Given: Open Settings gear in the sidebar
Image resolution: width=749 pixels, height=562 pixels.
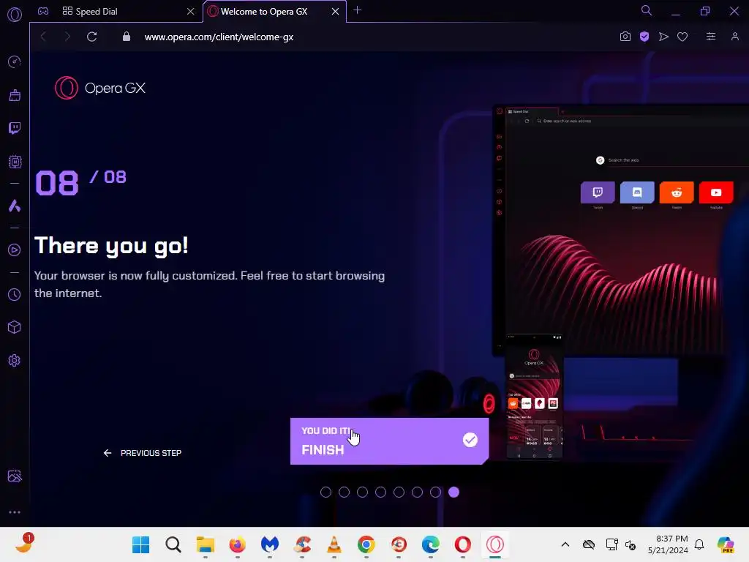Looking at the screenshot, I should tap(15, 360).
